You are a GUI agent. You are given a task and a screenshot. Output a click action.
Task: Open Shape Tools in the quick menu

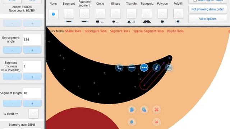tap(73, 31)
